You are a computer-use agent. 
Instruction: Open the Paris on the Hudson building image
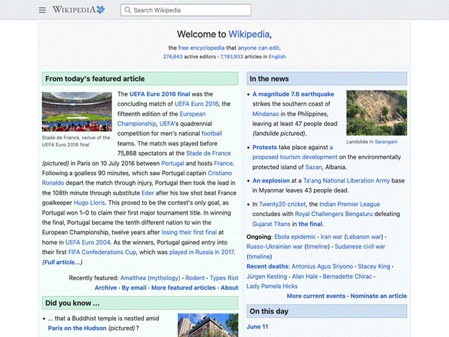point(208,325)
